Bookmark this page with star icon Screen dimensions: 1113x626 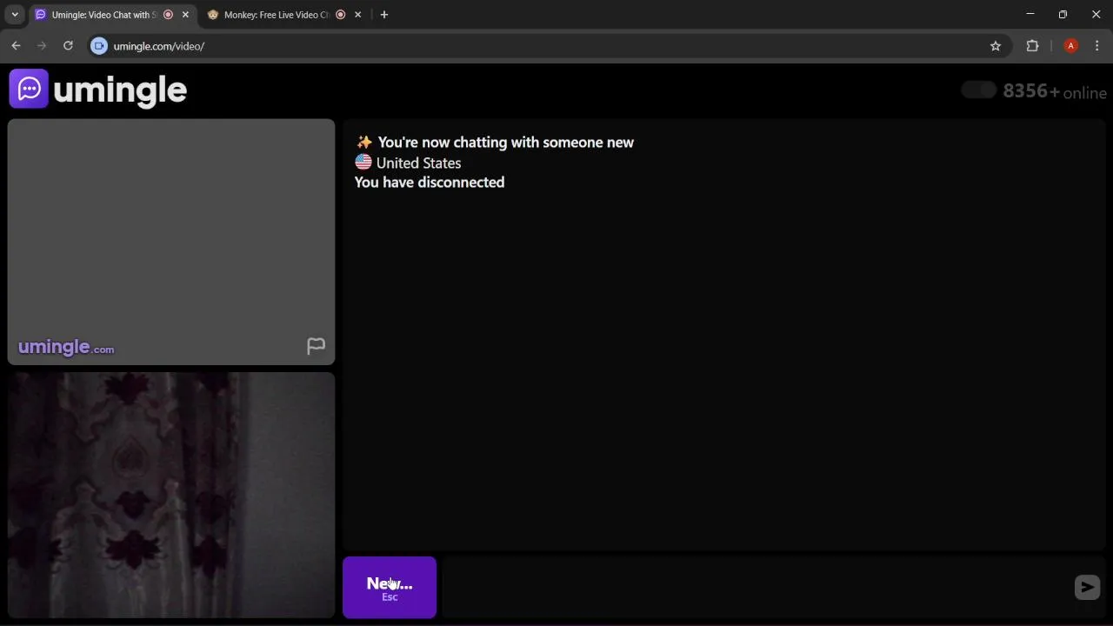[996, 46]
